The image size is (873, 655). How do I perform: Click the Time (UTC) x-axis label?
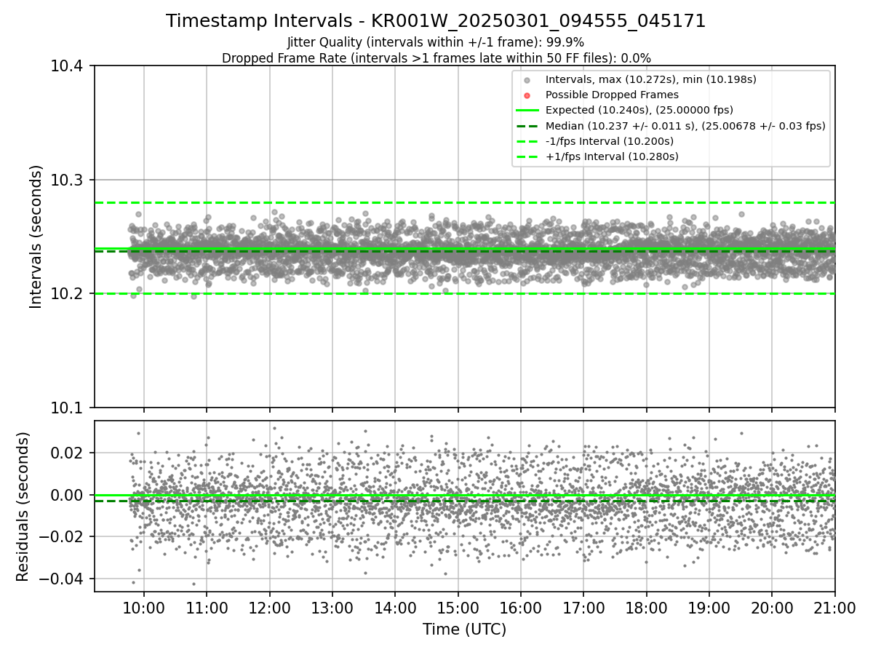click(464, 630)
